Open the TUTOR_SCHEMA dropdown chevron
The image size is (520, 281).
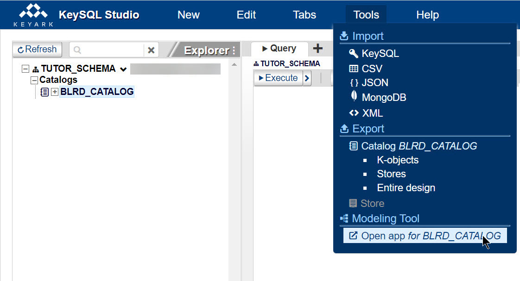(123, 69)
